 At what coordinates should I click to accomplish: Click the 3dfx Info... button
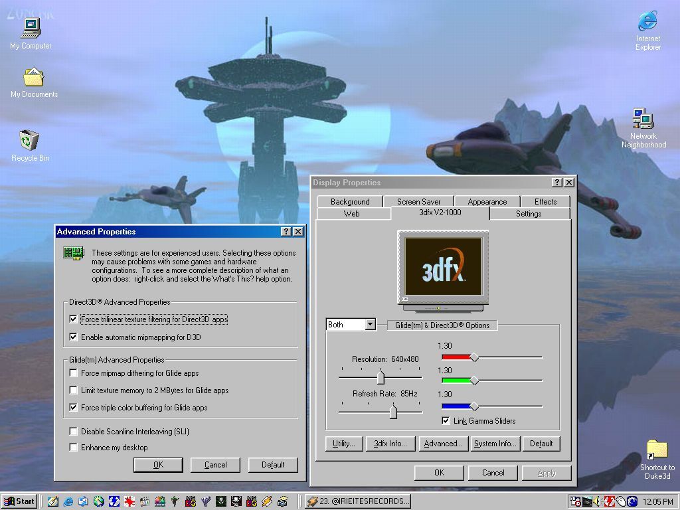point(390,444)
